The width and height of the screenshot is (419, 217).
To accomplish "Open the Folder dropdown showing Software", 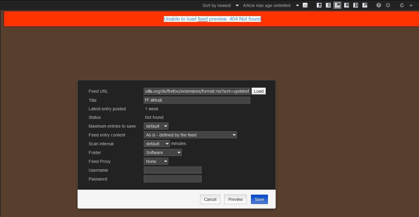I will click(163, 153).
